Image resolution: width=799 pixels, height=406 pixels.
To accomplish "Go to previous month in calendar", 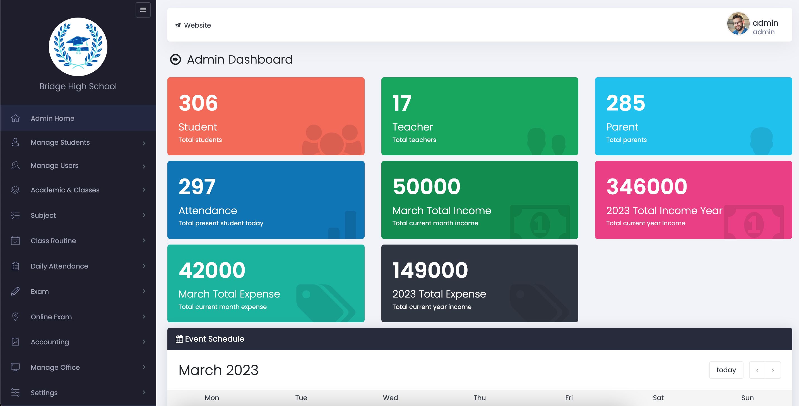I will coord(757,370).
